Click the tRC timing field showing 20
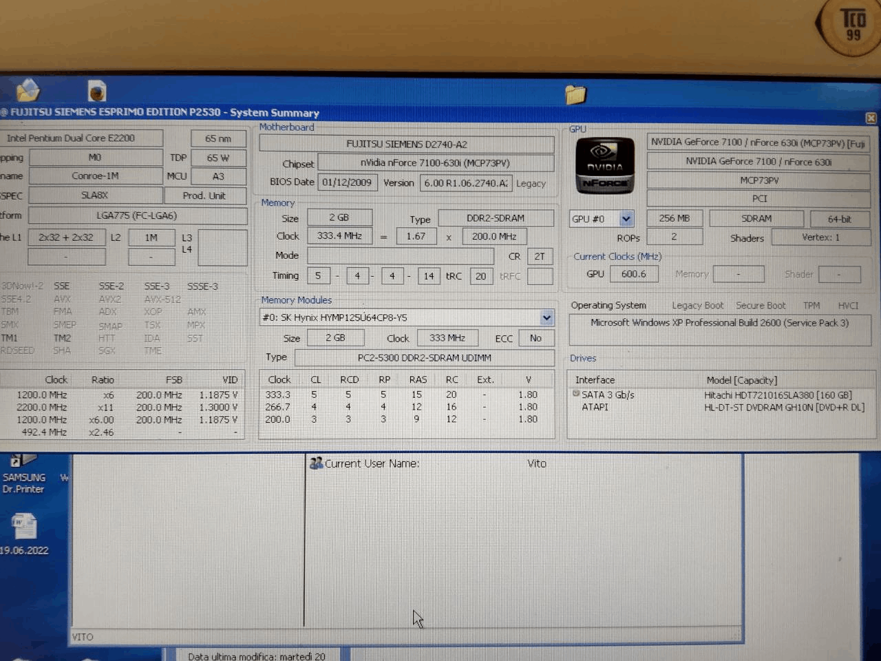The width and height of the screenshot is (881, 661). click(480, 276)
